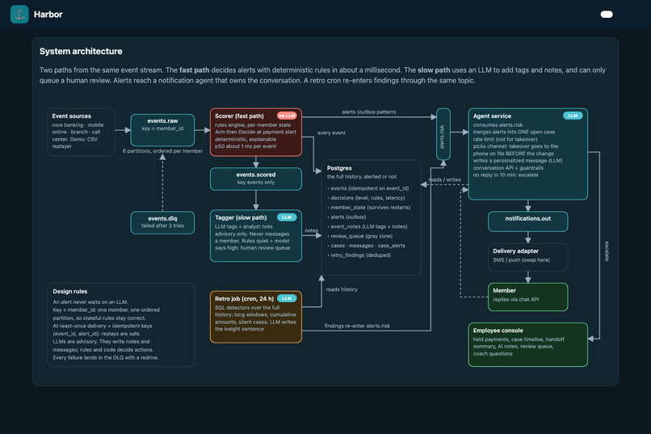
Task: Click "failed after 3 tries" text
Action: [x=162, y=225]
